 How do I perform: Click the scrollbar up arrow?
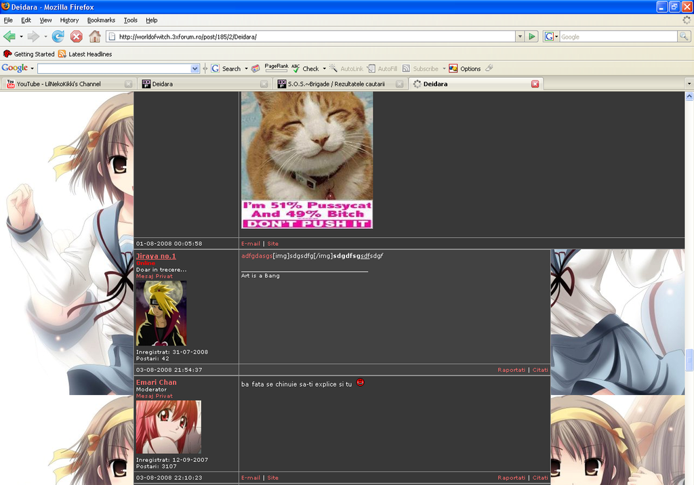(x=689, y=96)
